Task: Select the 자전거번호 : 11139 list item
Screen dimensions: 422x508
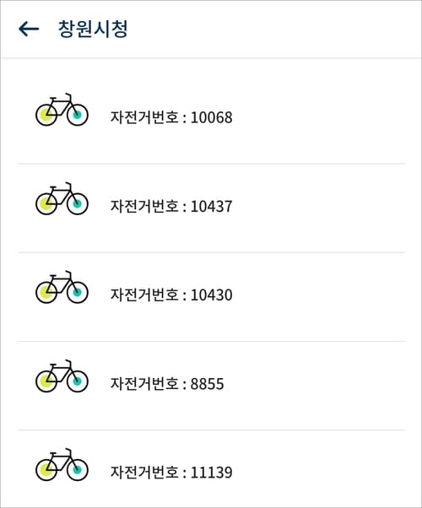Action: 211,469
